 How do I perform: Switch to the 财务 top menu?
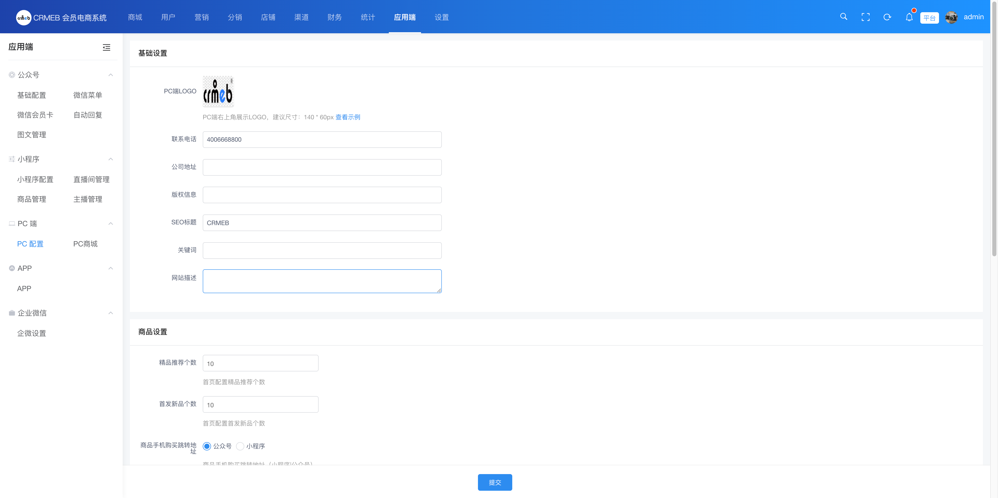click(334, 17)
